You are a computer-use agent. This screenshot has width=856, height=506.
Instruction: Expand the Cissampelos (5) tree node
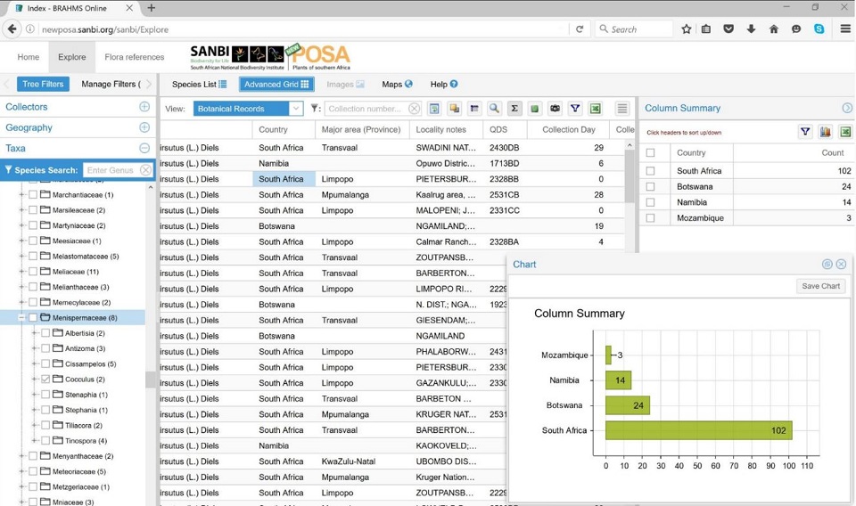[x=35, y=363]
